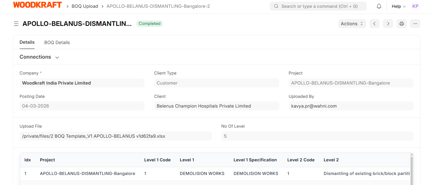Click the Completed status badge
Viewport: 434px width, 185px height.
(149, 24)
